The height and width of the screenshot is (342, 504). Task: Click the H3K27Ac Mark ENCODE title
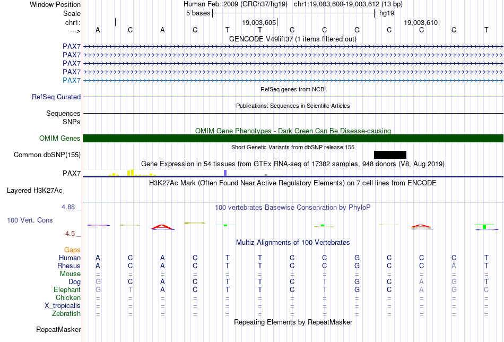(x=293, y=183)
